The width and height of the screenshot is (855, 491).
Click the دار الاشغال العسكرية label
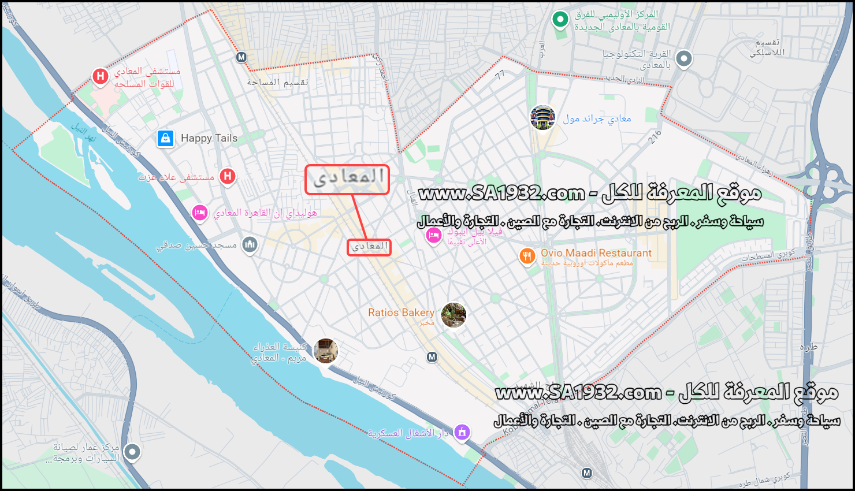tap(408, 433)
